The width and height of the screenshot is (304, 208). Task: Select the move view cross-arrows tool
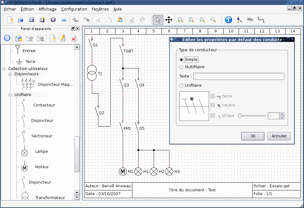click(x=169, y=20)
